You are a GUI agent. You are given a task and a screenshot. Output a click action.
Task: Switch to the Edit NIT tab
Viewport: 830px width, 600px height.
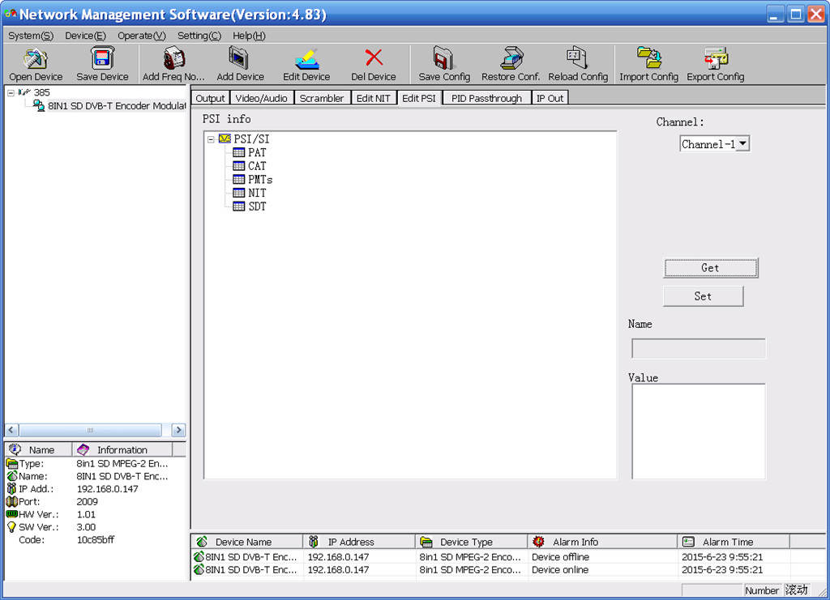pos(373,98)
